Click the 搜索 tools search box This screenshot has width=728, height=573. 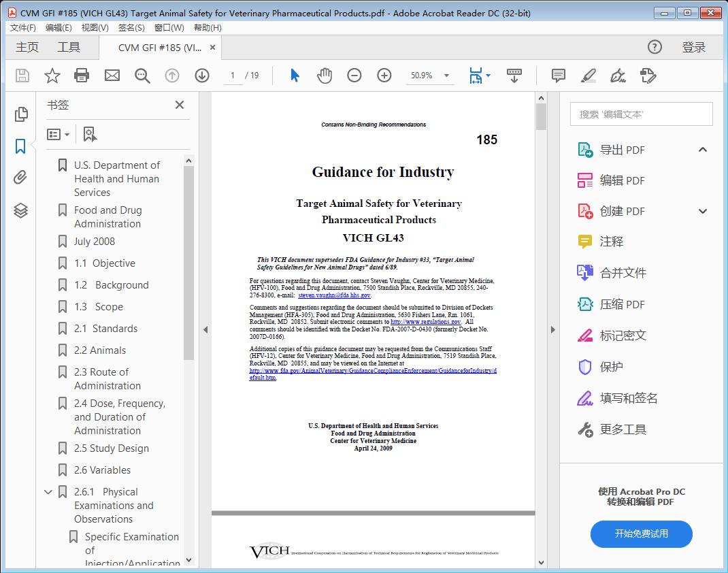click(641, 114)
